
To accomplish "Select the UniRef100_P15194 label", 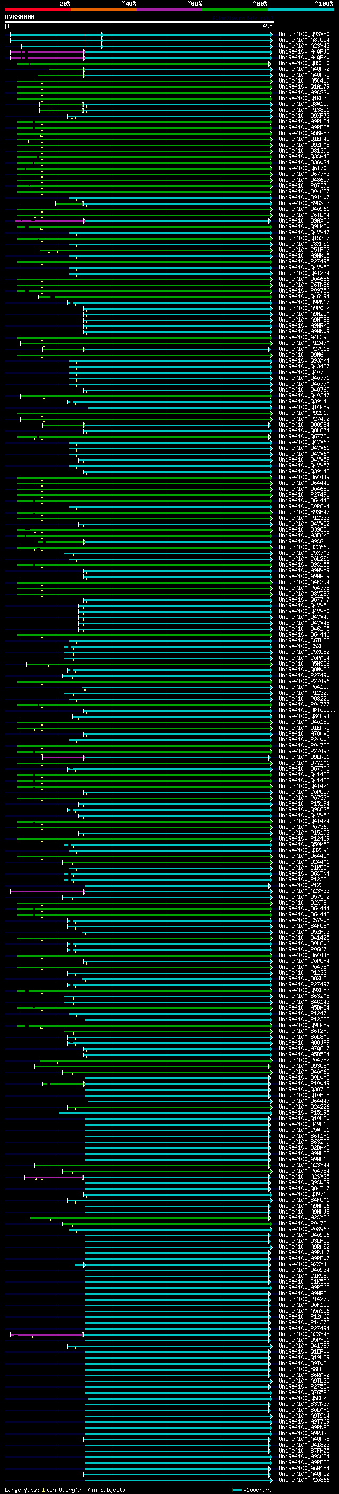I will coord(304,804).
